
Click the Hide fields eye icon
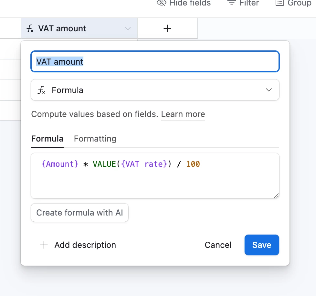(x=161, y=3)
